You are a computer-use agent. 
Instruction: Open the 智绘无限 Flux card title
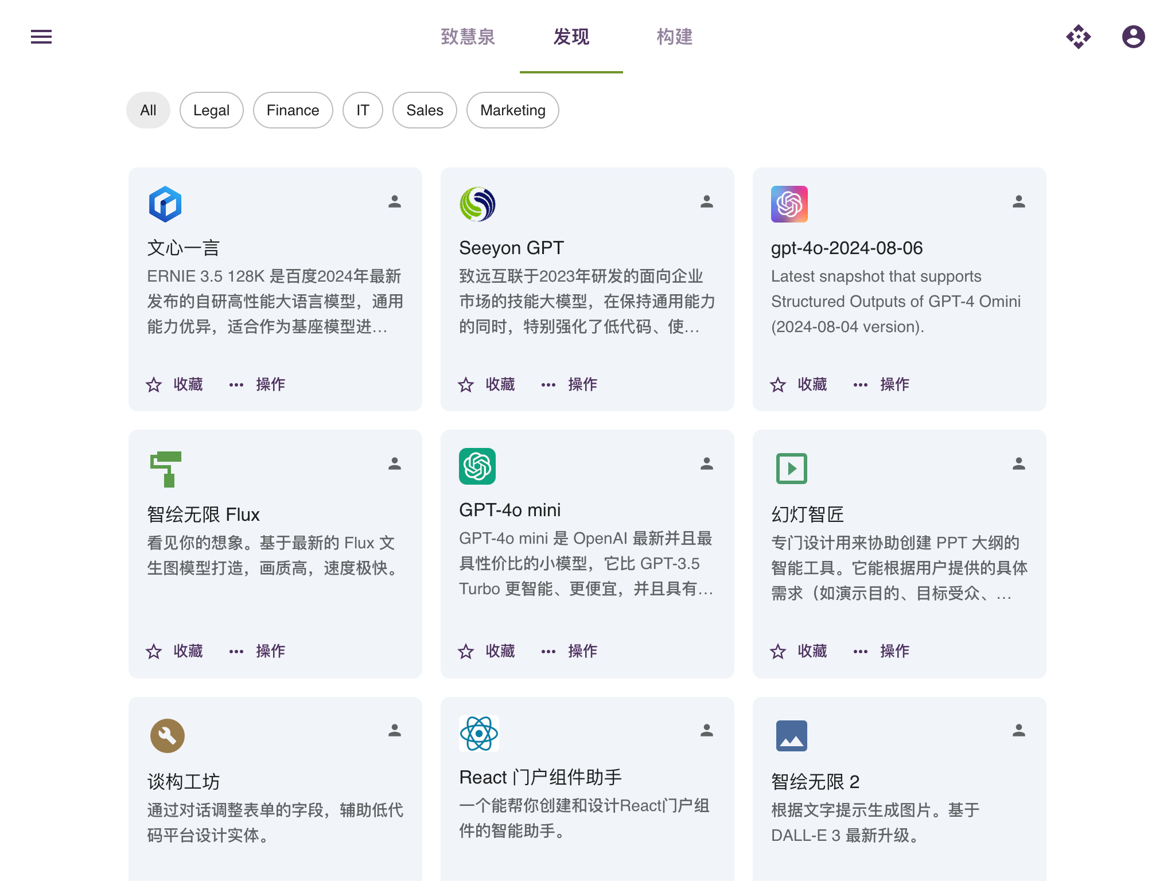coord(203,514)
